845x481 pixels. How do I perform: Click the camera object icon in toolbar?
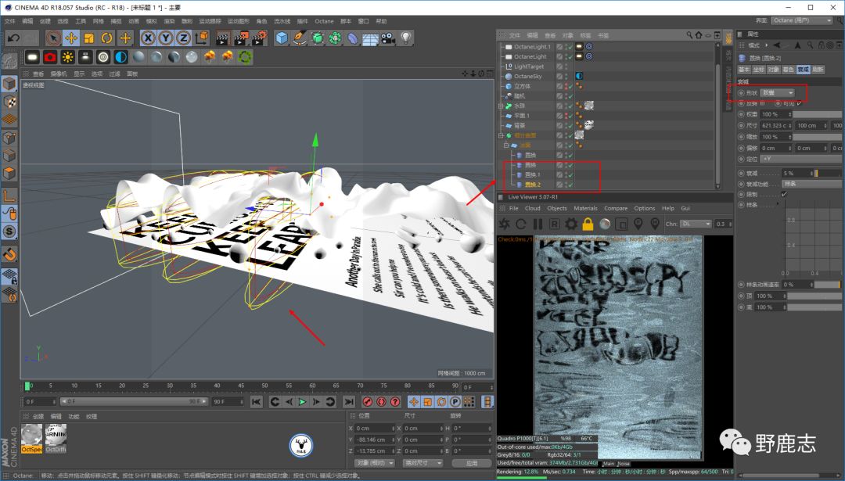click(388, 38)
